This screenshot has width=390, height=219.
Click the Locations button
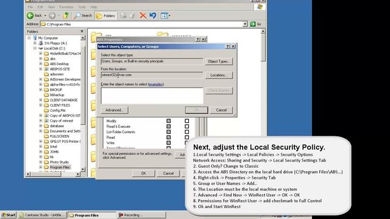pyautogui.click(x=219, y=75)
